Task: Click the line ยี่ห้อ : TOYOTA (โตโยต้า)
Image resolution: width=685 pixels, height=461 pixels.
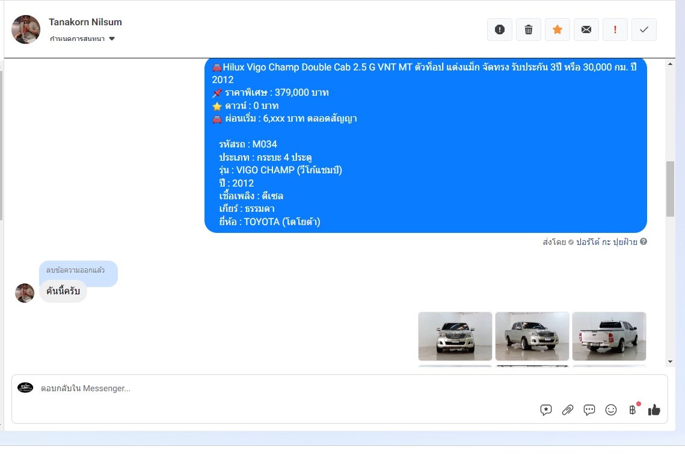Action: click(269, 221)
